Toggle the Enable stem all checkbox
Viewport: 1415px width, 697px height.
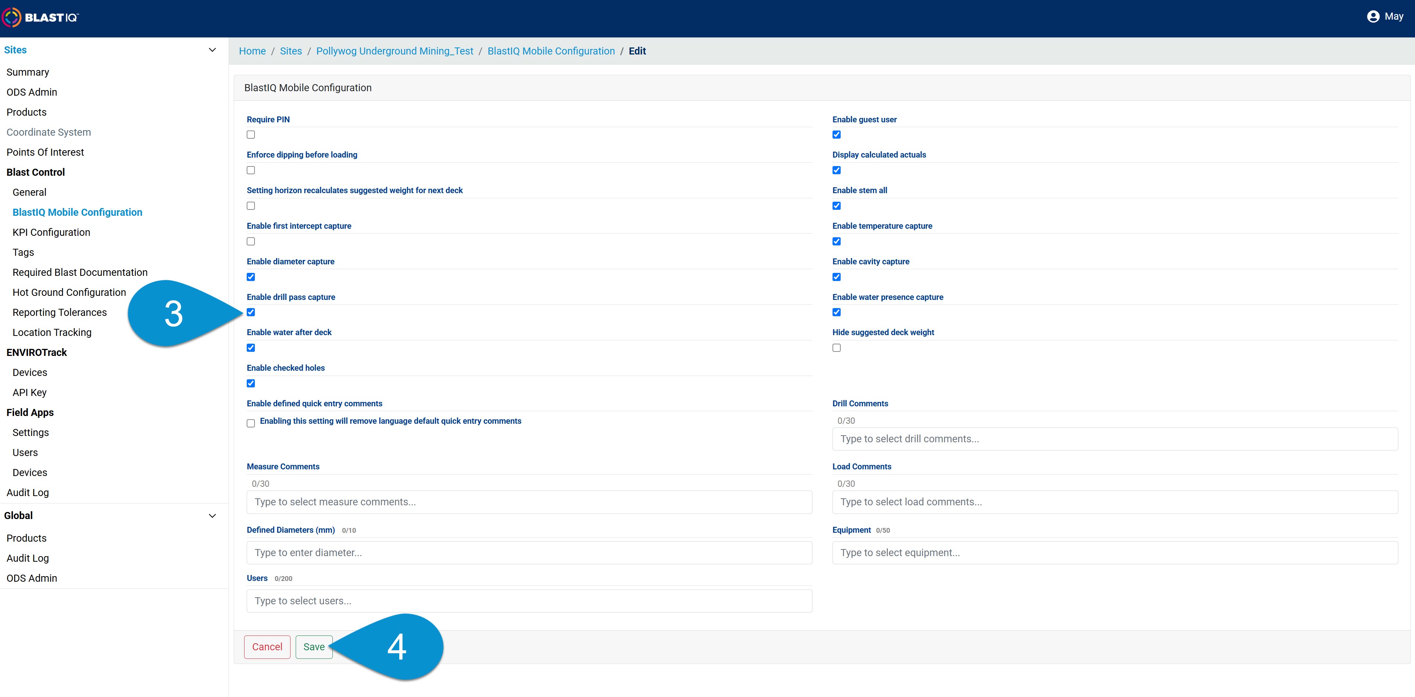click(837, 206)
